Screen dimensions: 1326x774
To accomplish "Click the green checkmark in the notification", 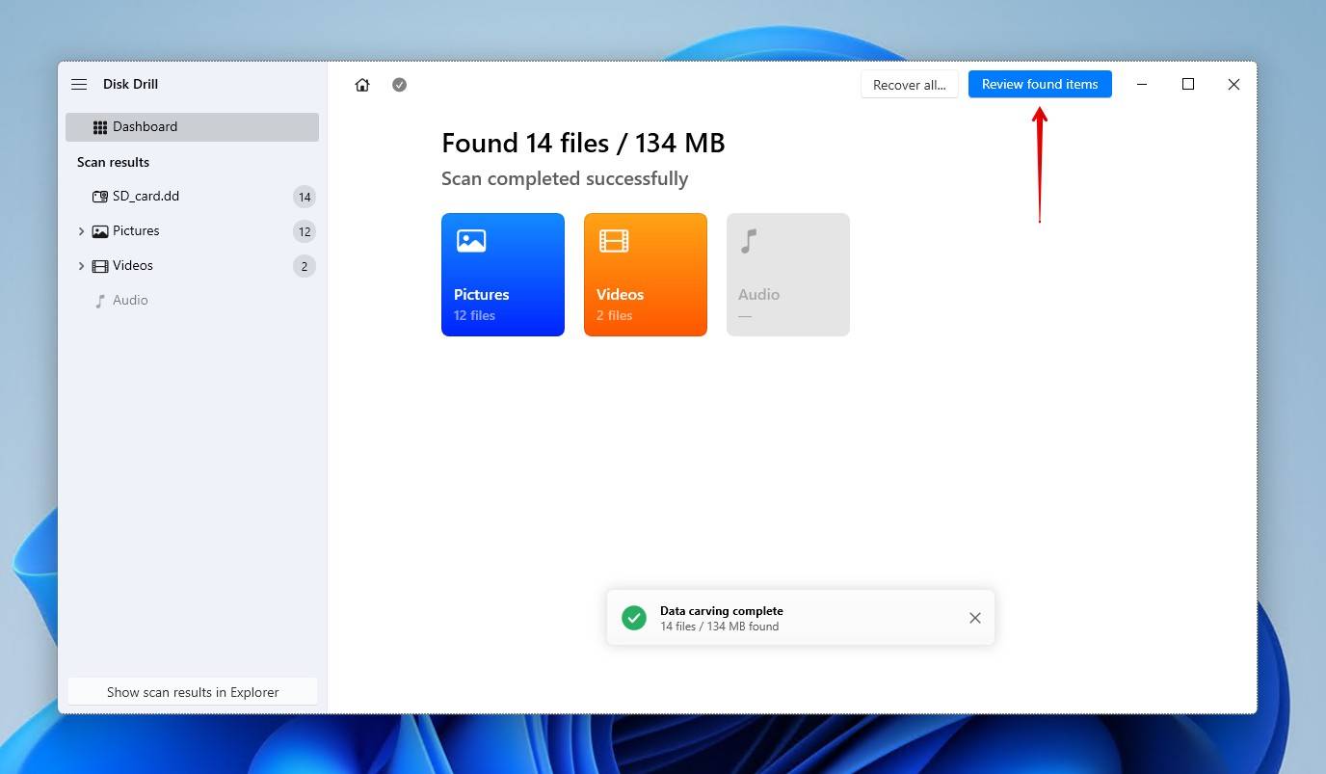I will point(634,618).
